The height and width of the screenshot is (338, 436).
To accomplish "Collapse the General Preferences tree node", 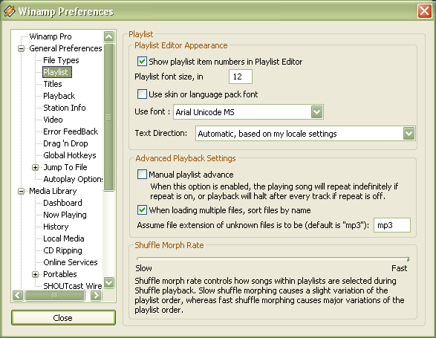I will [21, 49].
